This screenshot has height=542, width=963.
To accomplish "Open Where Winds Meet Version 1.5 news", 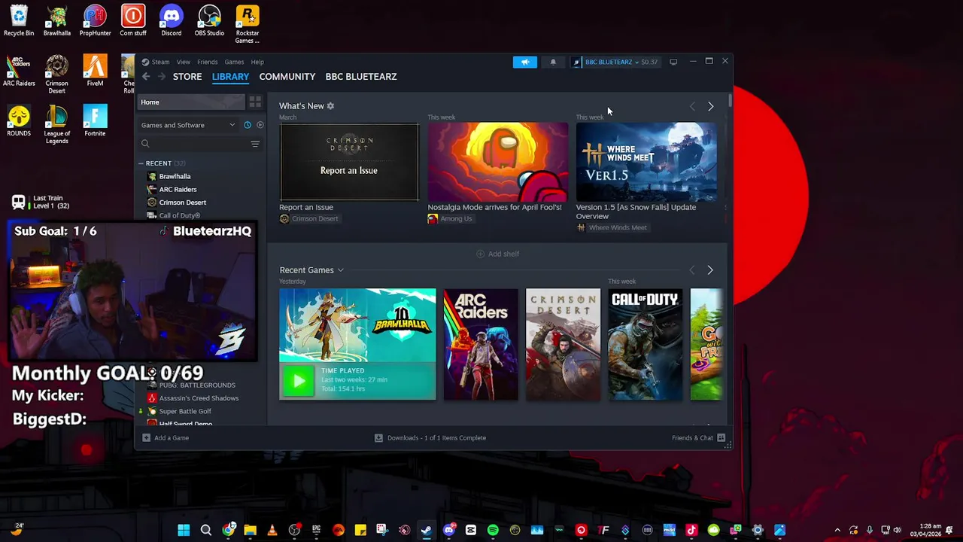I will (646, 163).
